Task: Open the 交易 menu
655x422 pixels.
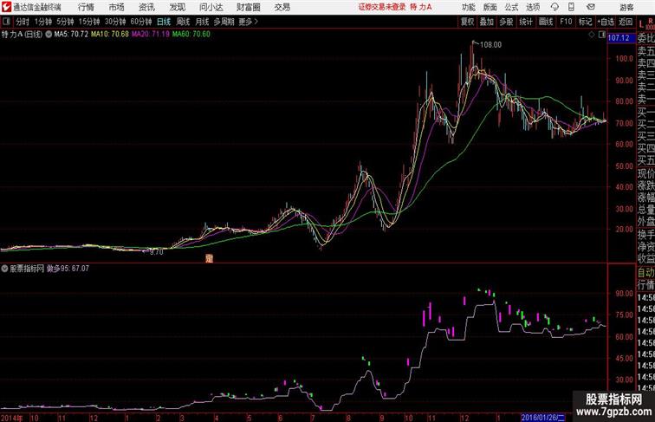Action: pos(282,7)
